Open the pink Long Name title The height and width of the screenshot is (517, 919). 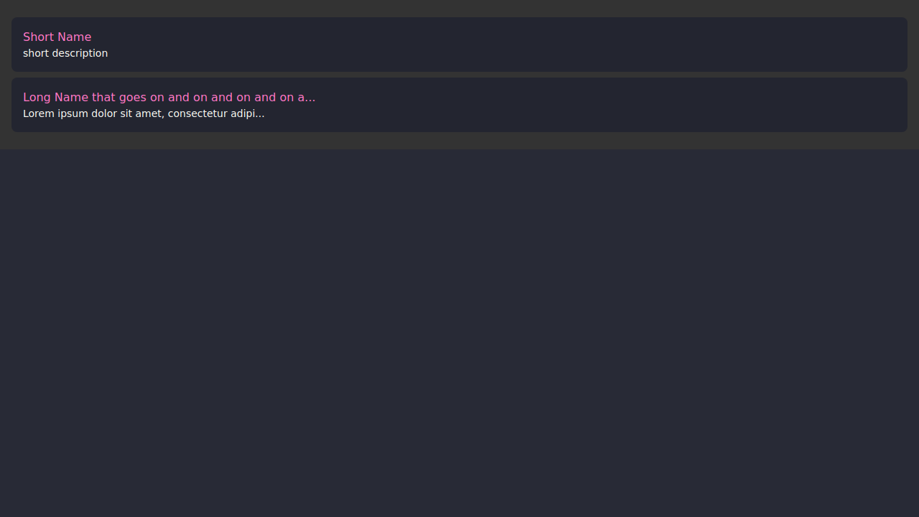tap(169, 98)
